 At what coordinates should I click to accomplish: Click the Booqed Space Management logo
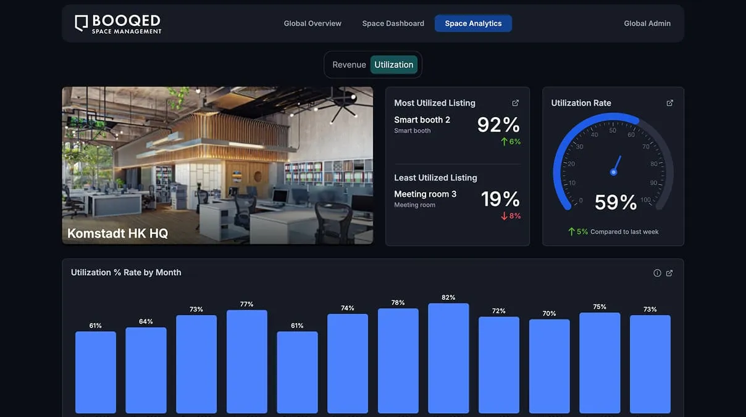tap(118, 23)
